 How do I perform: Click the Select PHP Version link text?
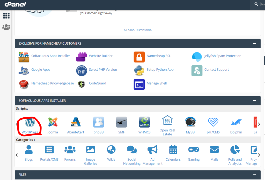(103, 70)
